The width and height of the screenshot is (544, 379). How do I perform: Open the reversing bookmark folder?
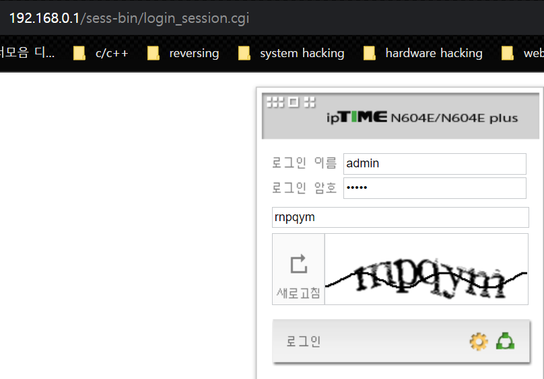tap(183, 53)
